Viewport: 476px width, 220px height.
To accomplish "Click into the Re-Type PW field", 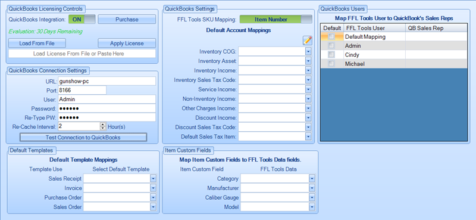I will tap(107, 117).
